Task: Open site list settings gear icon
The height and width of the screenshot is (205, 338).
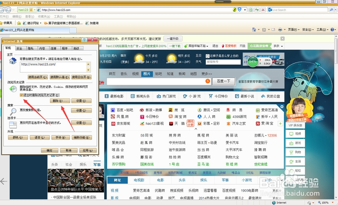Action: pos(282,107)
